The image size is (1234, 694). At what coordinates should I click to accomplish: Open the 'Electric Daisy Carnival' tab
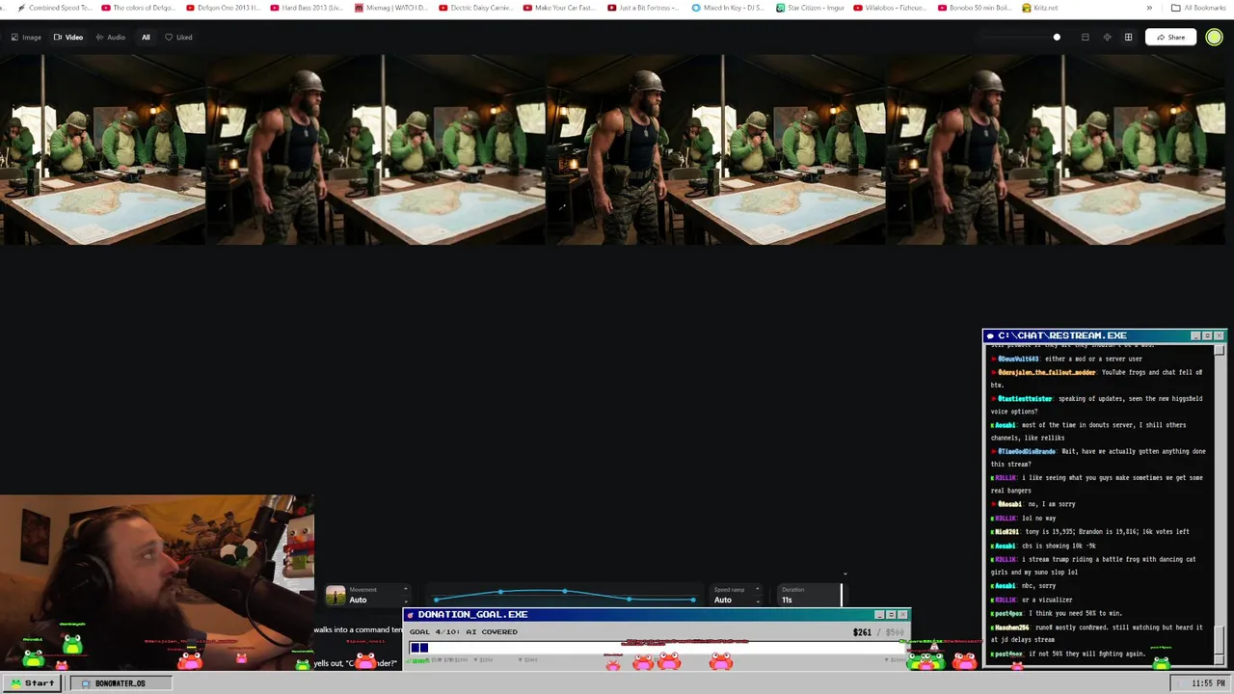click(x=476, y=8)
